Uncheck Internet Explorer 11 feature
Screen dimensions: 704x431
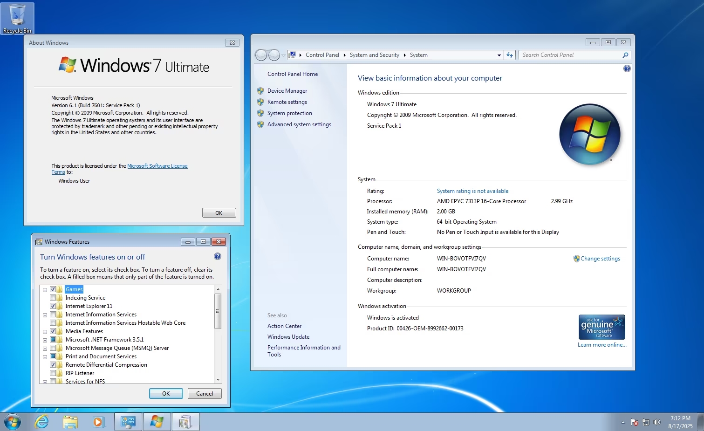[53, 306]
